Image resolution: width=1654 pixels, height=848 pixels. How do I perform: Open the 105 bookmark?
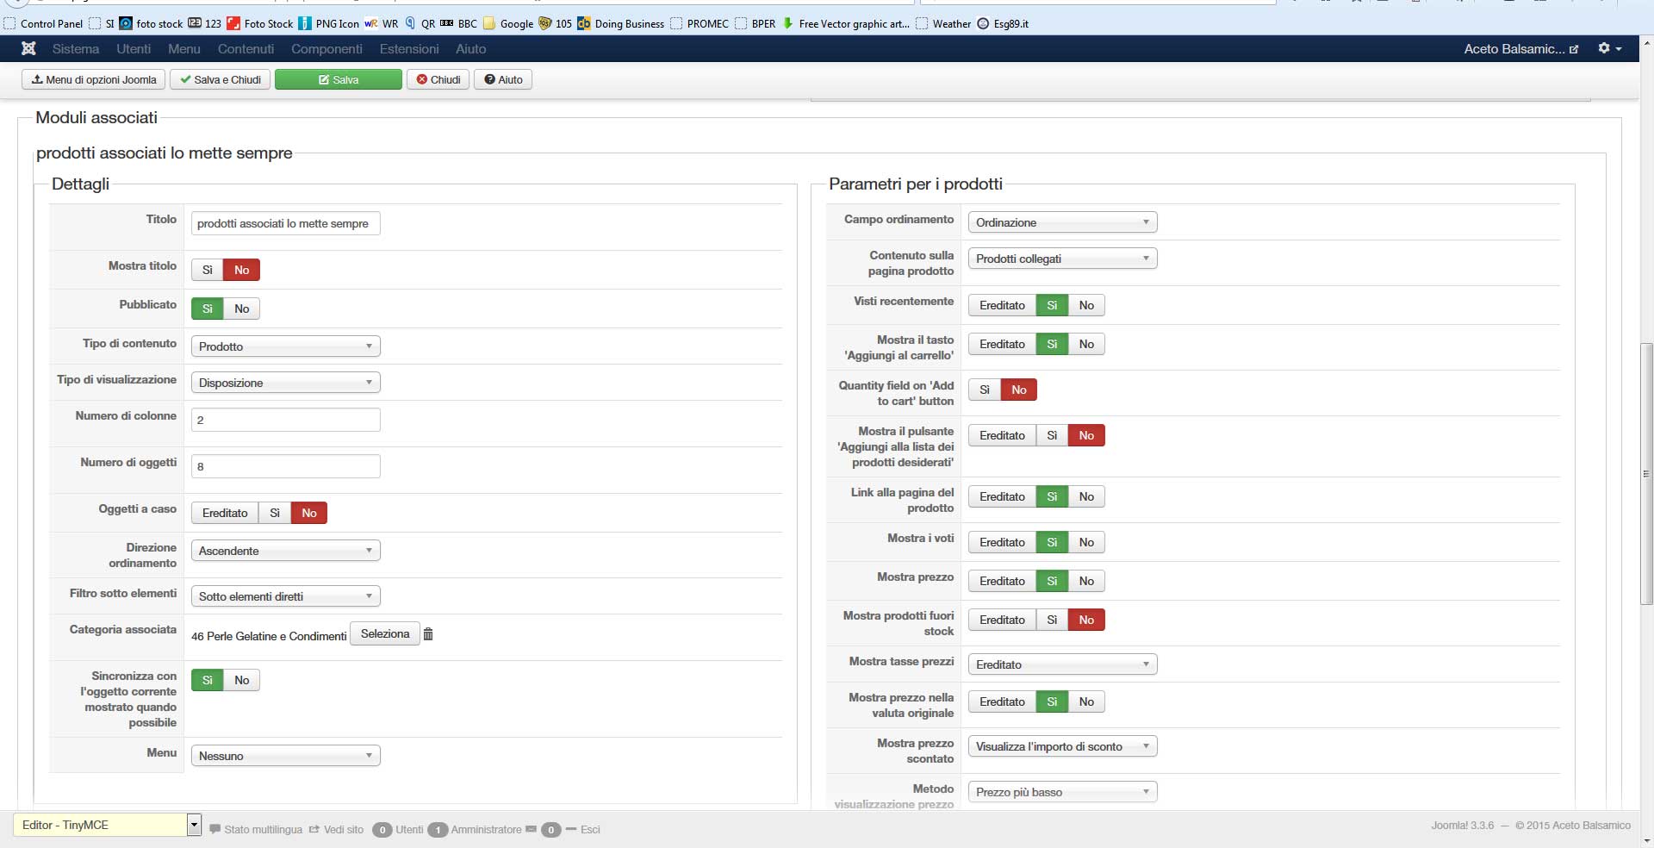pyautogui.click(x=556, y=24)
